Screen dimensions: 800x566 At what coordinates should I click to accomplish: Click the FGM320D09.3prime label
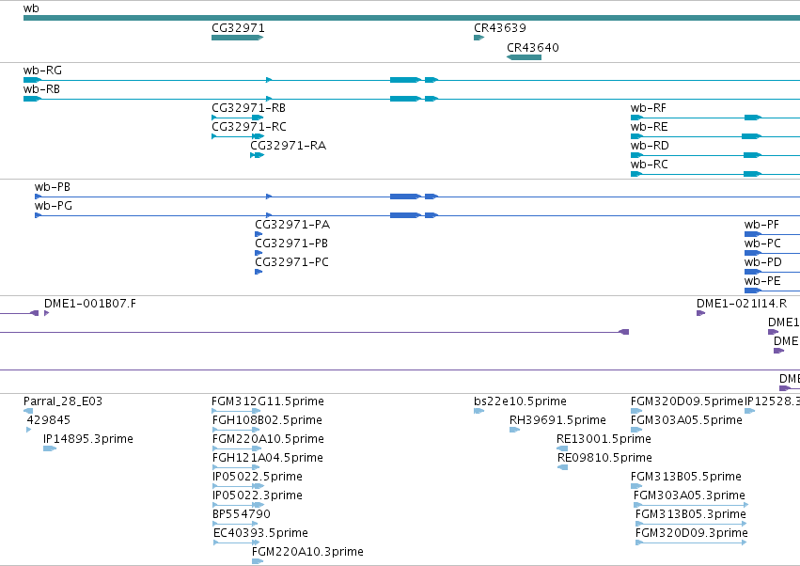coord(692,533)
